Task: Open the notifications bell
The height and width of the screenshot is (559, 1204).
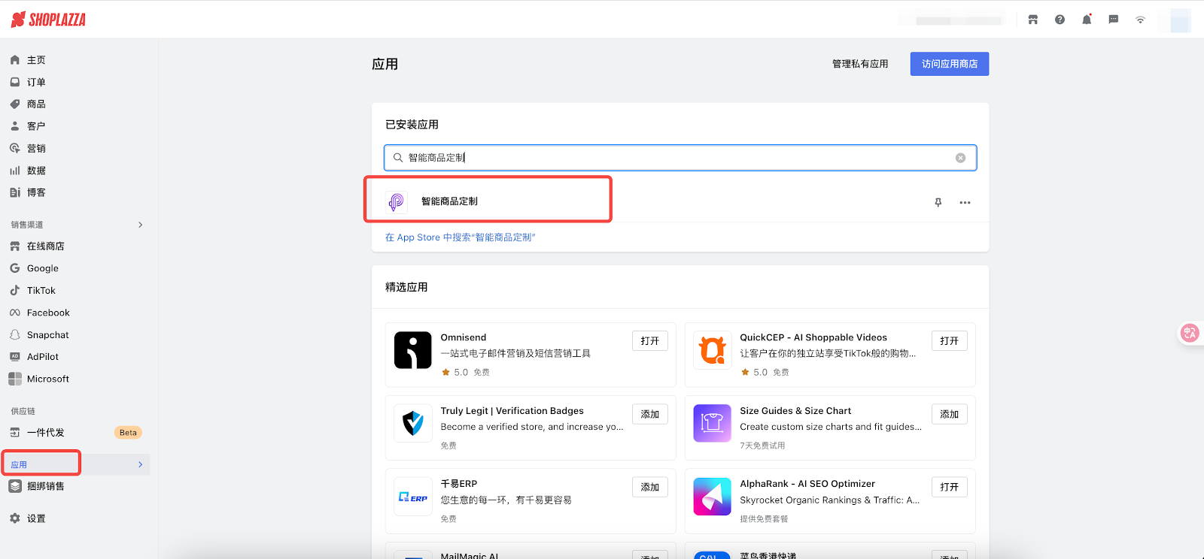Action: pyautogui.click(x=1087, y=20)
